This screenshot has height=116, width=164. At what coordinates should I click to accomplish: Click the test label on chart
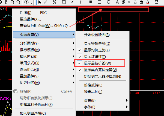click(x=3, y=9)
